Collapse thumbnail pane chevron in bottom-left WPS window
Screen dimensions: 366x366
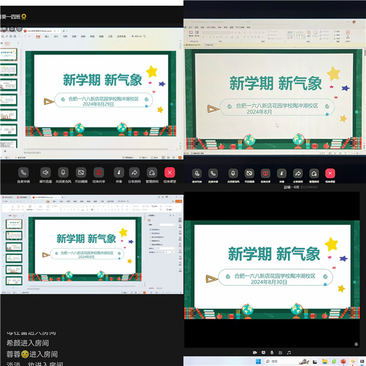tap(23, 215)
